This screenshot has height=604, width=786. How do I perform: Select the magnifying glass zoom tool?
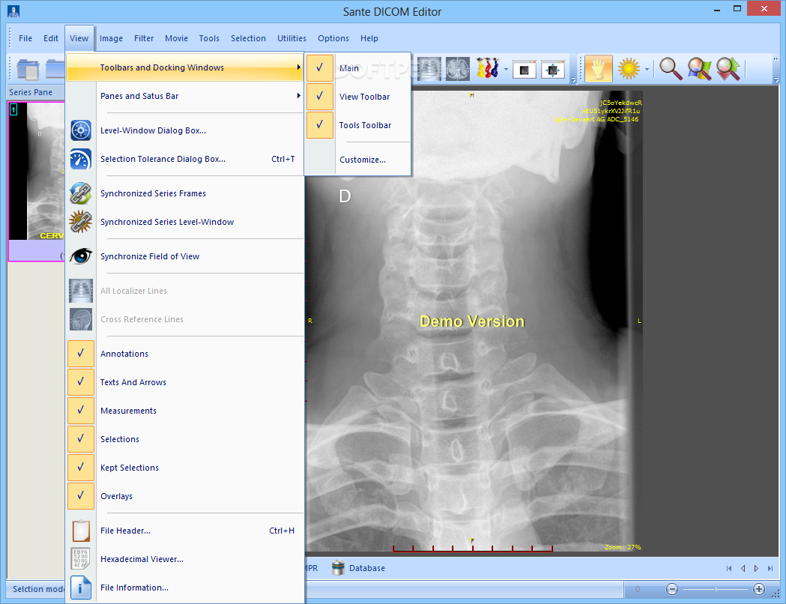(x=671, y=69)
